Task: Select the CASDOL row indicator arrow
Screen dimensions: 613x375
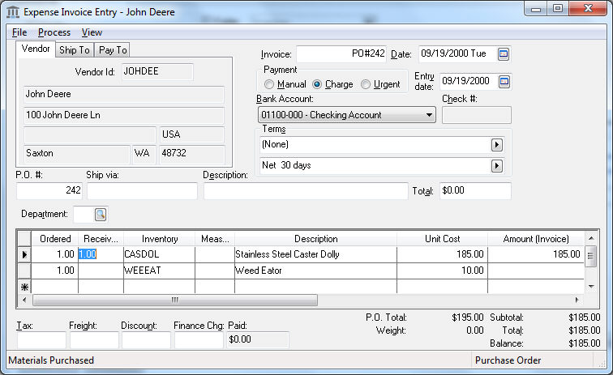Action: tap(24, 254)
